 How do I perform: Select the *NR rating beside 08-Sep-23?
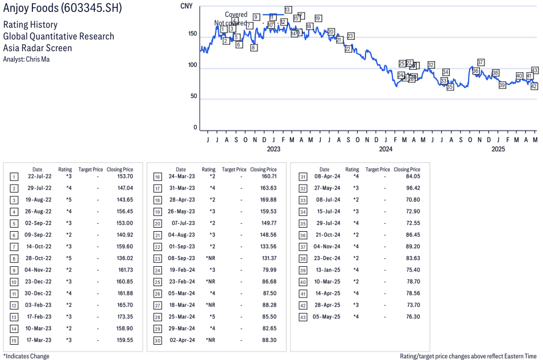(x=210, y=258)
